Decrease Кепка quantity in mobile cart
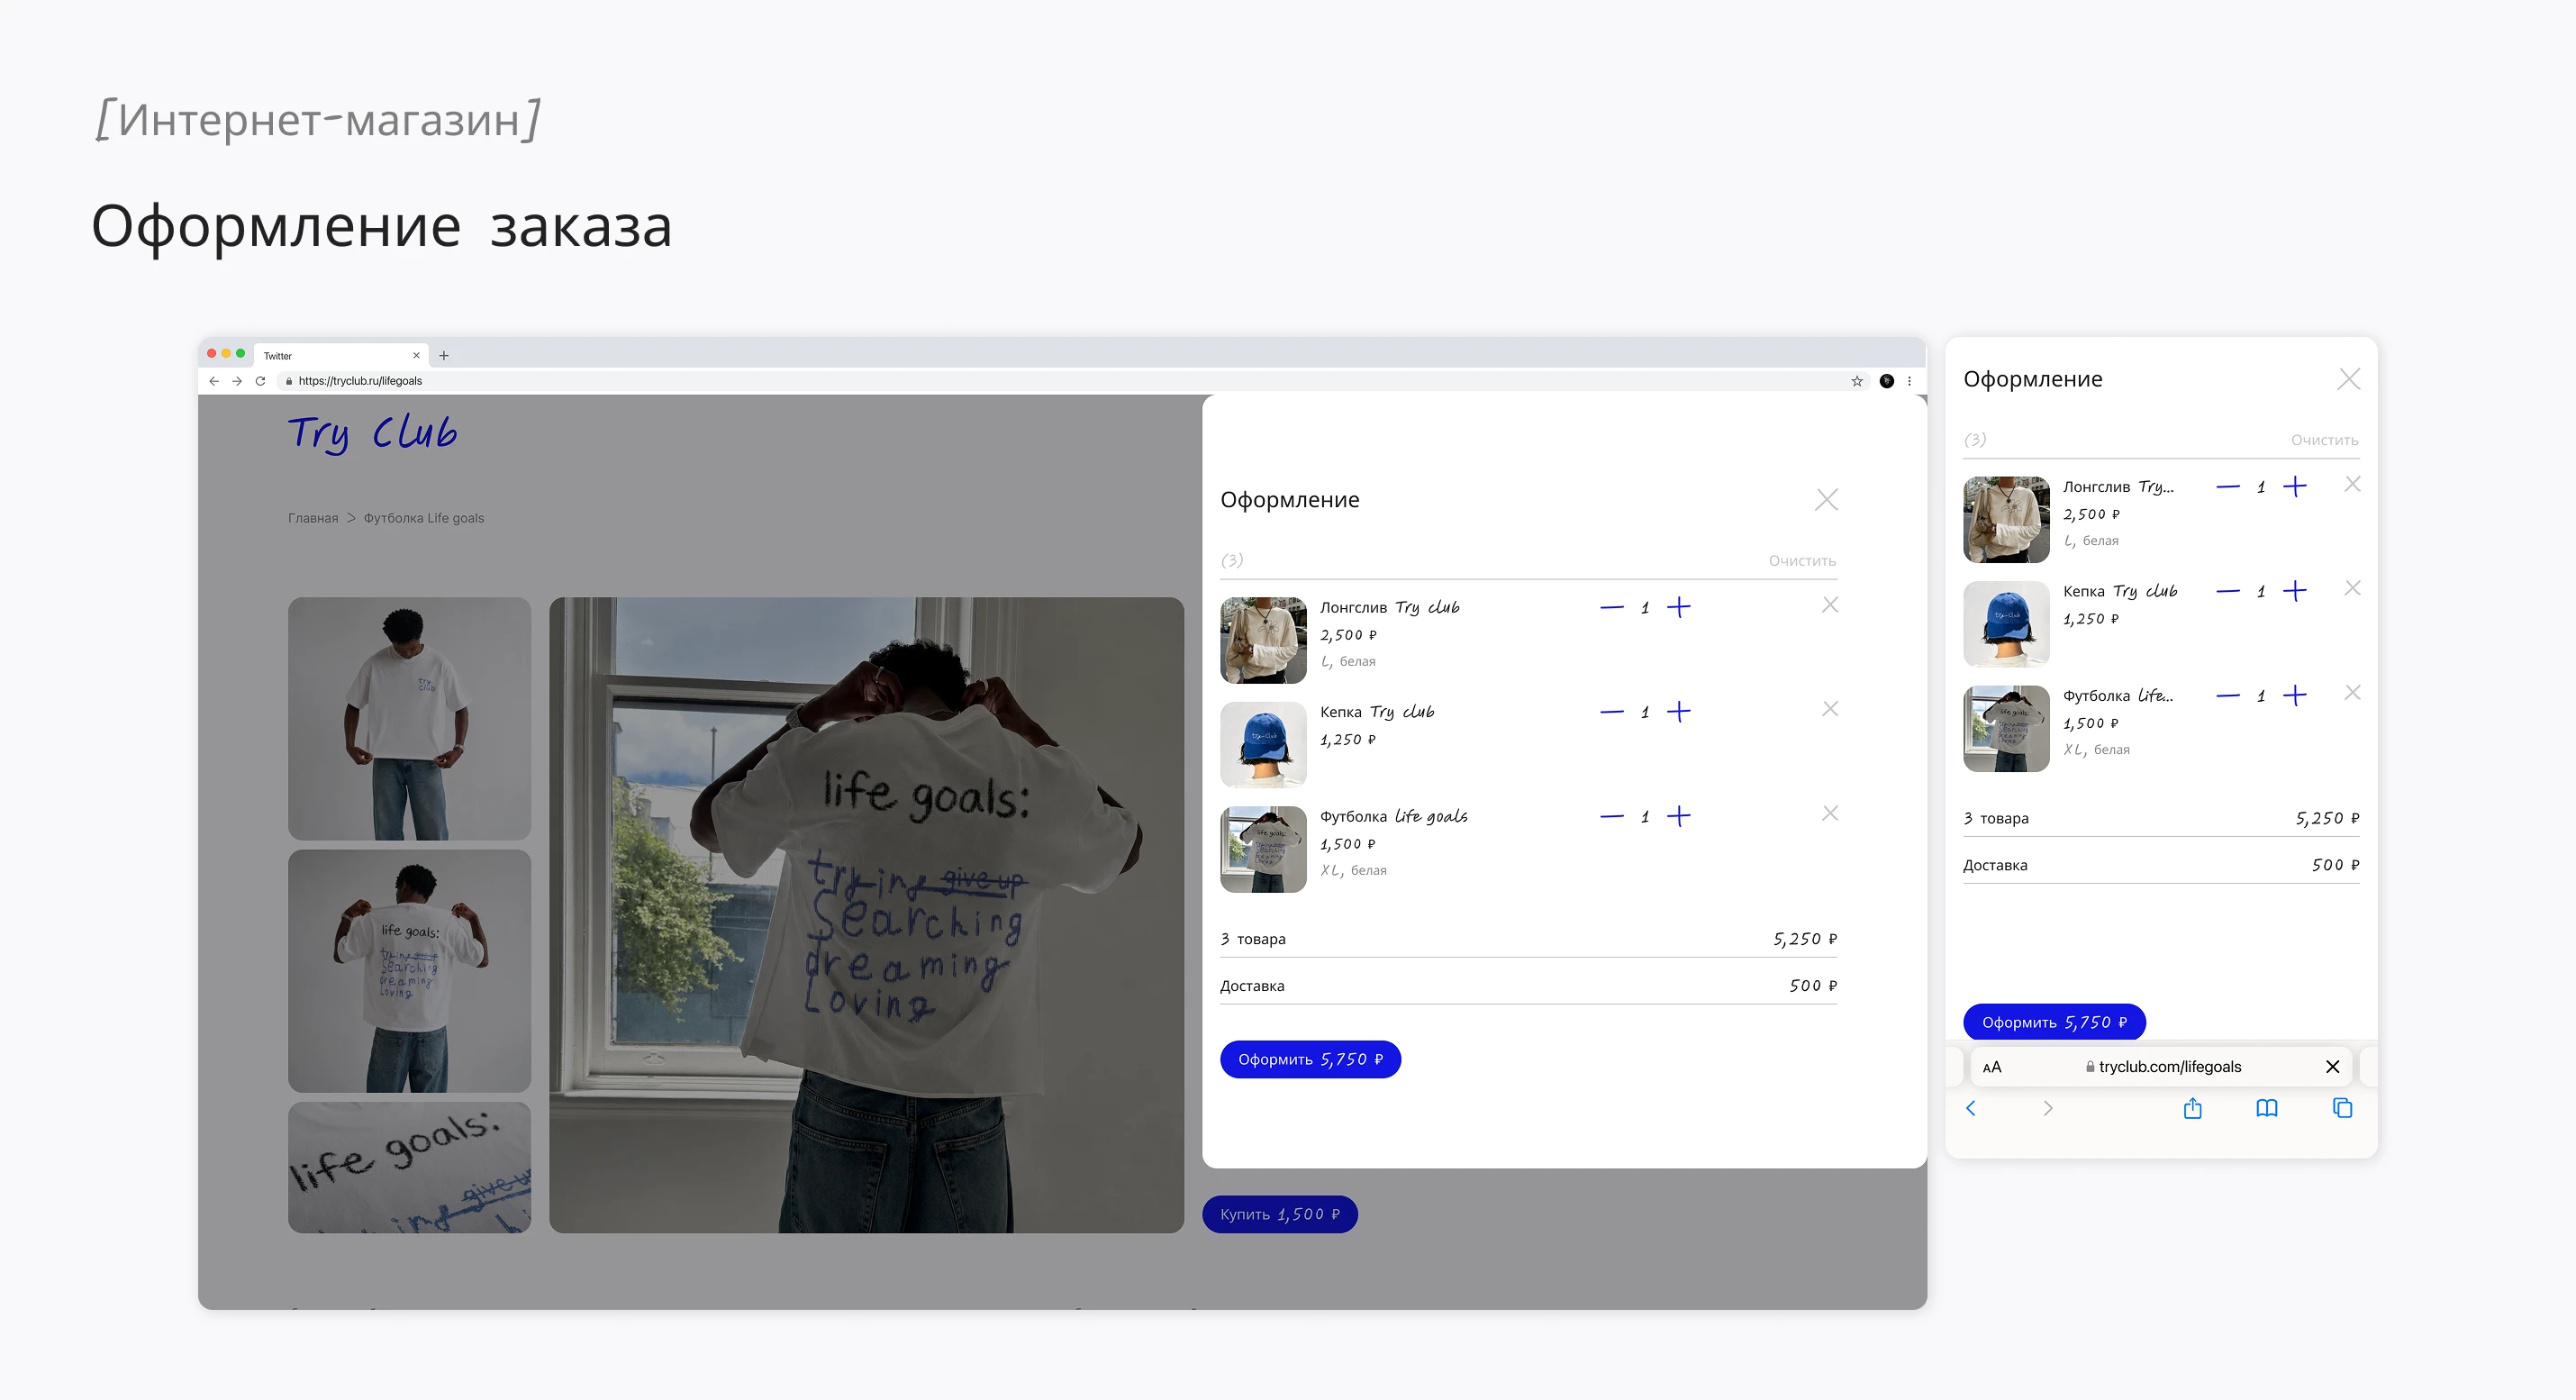 pyautogui.click(x=2227, y=591)
